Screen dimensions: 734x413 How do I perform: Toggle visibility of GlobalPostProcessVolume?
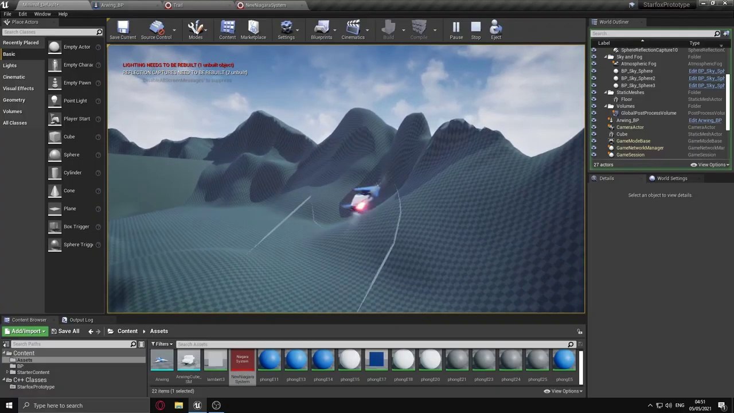point(594,113)
